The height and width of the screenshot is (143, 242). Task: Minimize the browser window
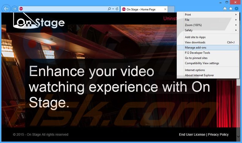pos(220,2)
